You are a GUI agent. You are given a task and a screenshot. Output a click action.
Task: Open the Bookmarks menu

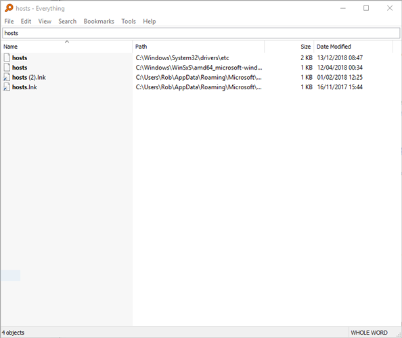coord(99,21)
